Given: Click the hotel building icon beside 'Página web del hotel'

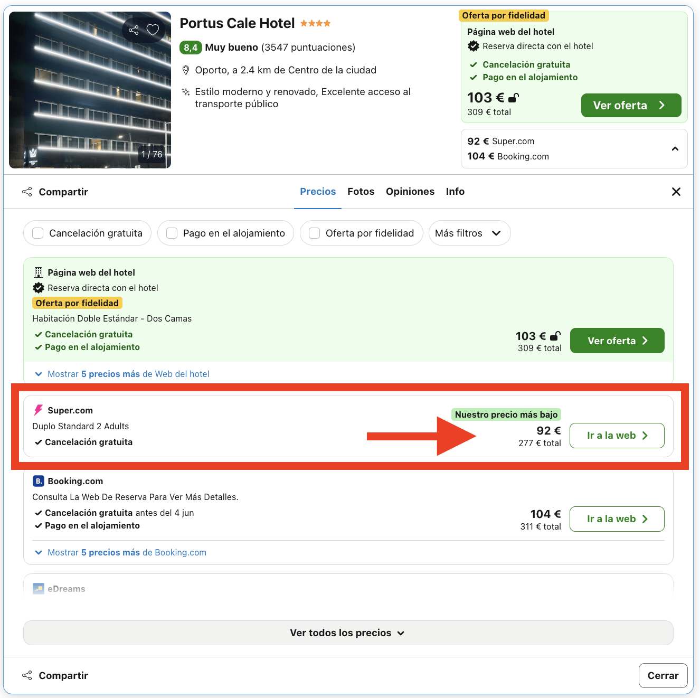Looking at the screenshot, I should pos(37,272).
